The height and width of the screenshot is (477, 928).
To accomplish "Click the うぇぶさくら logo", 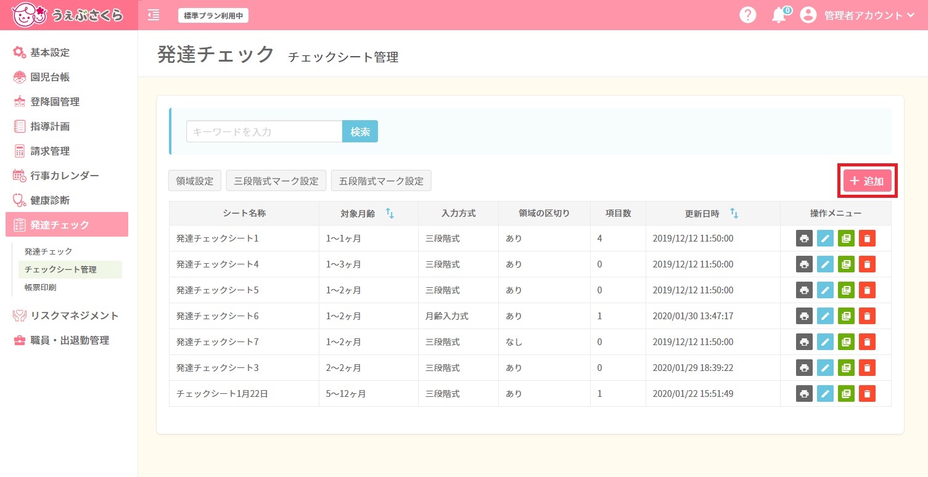I will [x=68, y=15].
